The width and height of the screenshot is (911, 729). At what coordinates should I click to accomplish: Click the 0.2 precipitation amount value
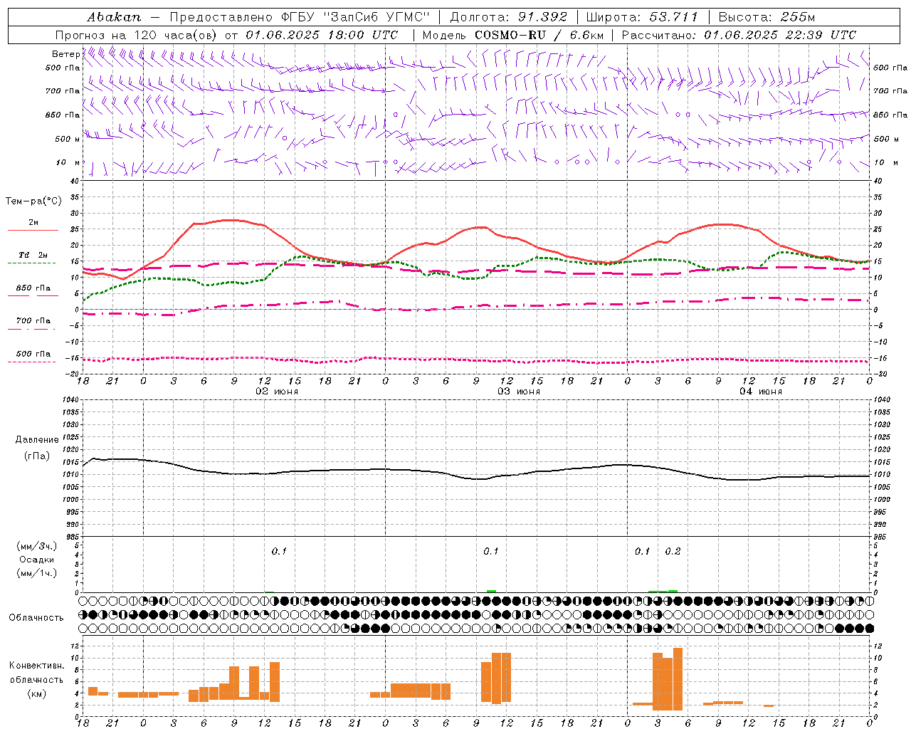click(x=673, y=551)
